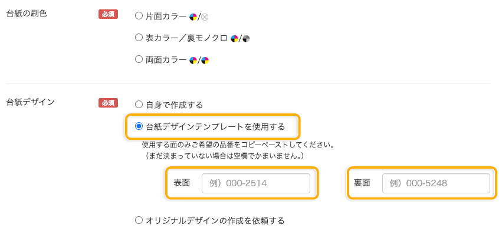The height and width of the screenshot is (238, 499).
Task: Focus the 表面 template number input field
Action: point(255,183)
